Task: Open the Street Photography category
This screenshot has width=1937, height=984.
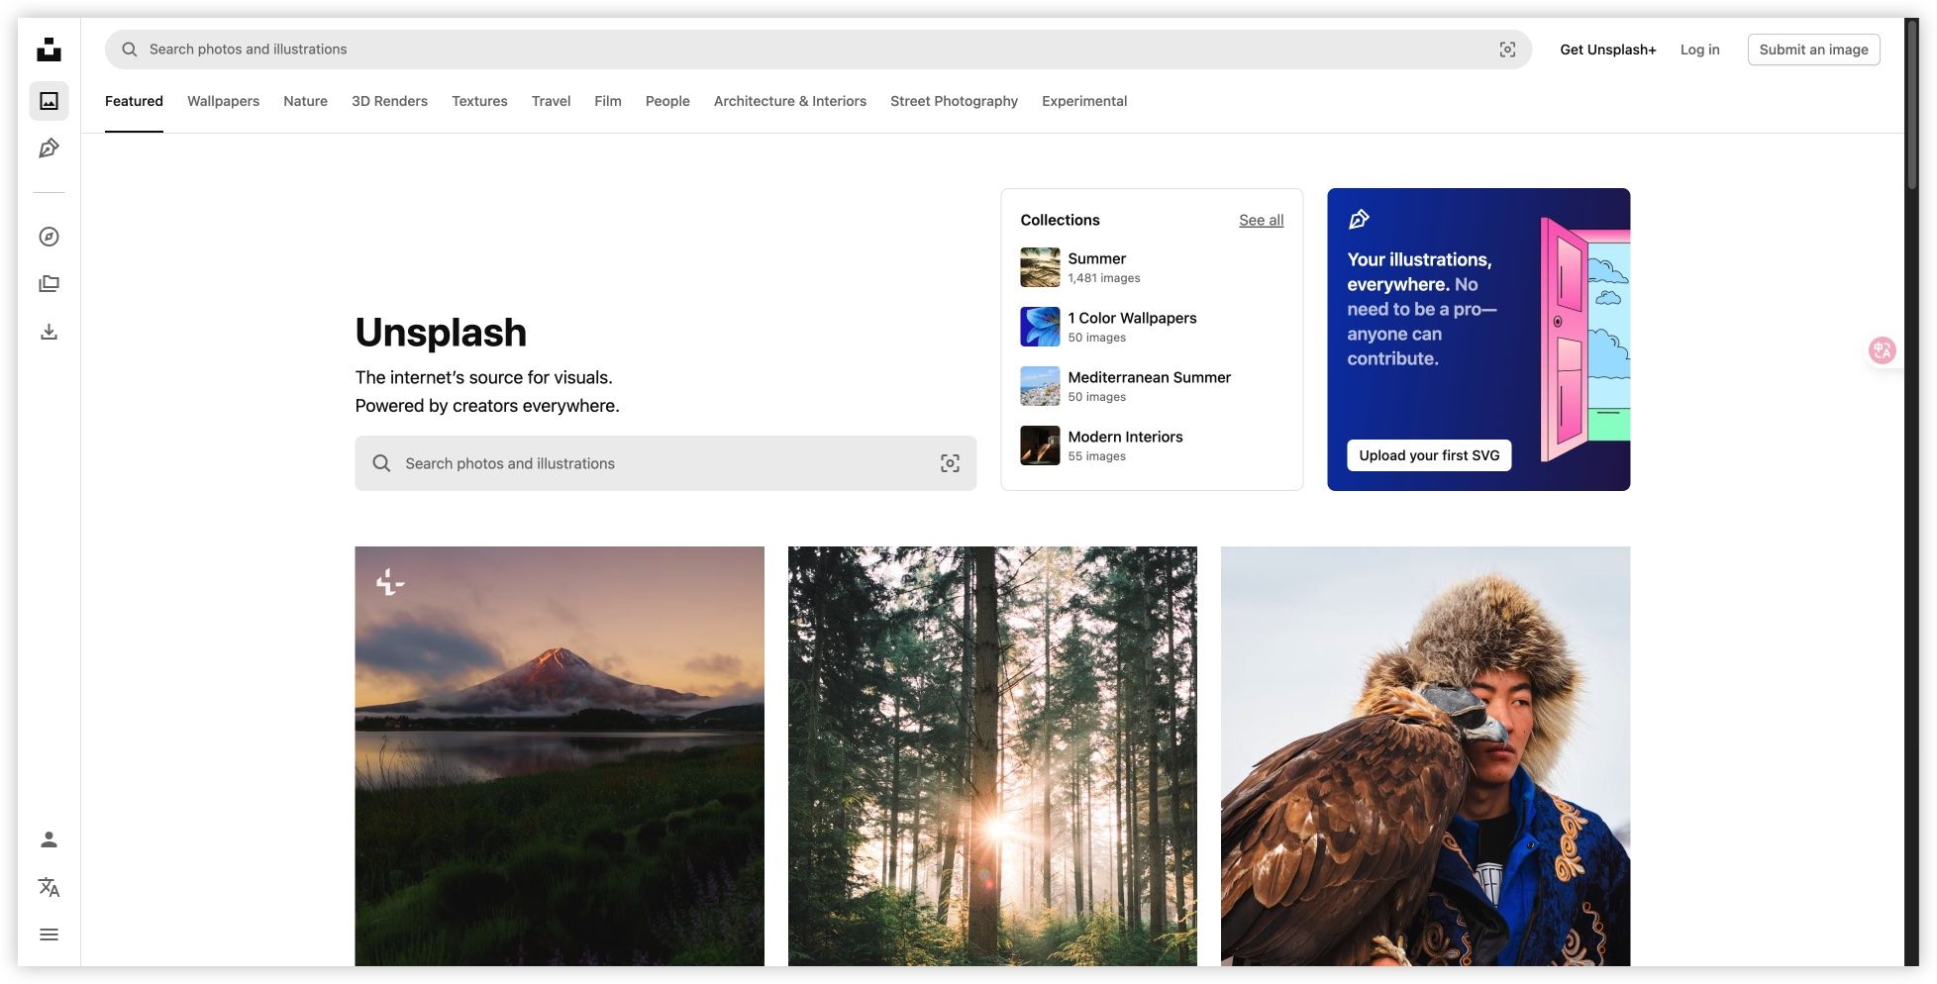Action: [954, 100]
